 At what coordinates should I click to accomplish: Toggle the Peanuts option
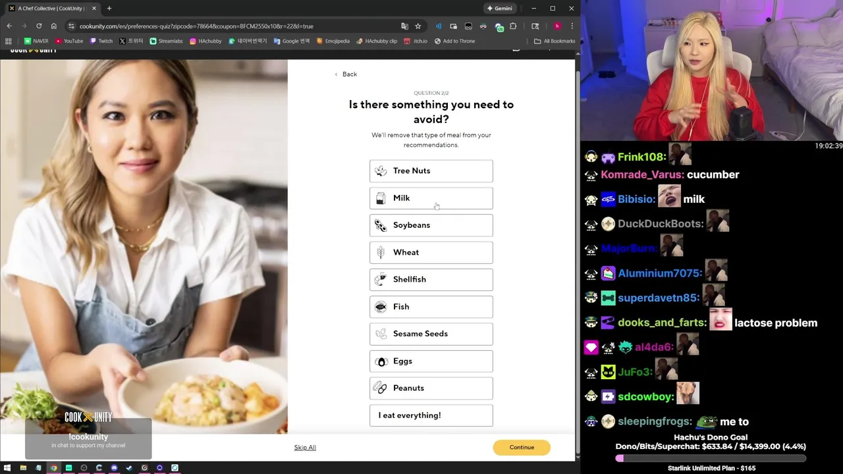coord(431,388)
